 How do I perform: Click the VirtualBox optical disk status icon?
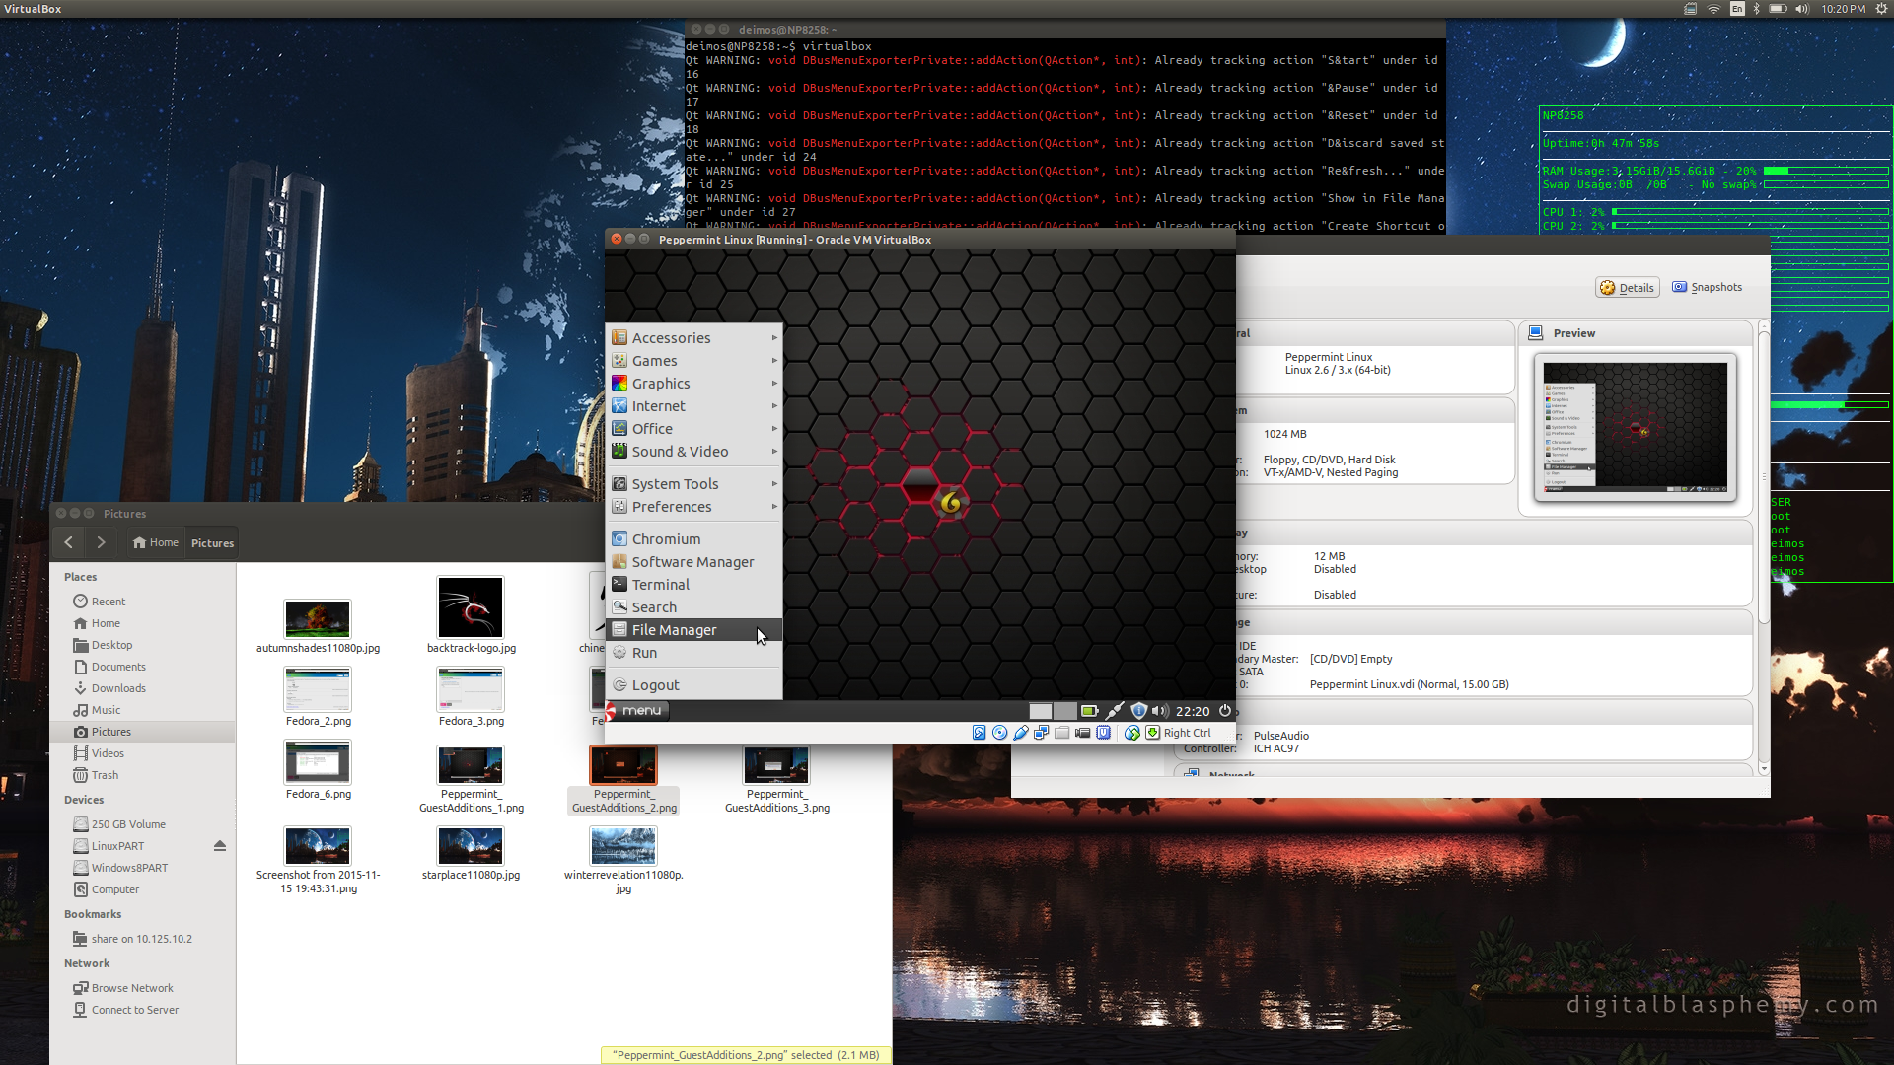click(999, 733)
